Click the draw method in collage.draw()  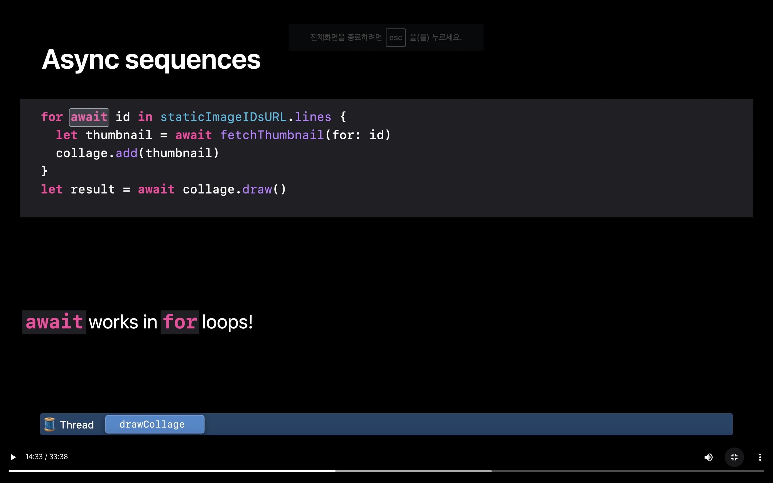pos(257,190)
